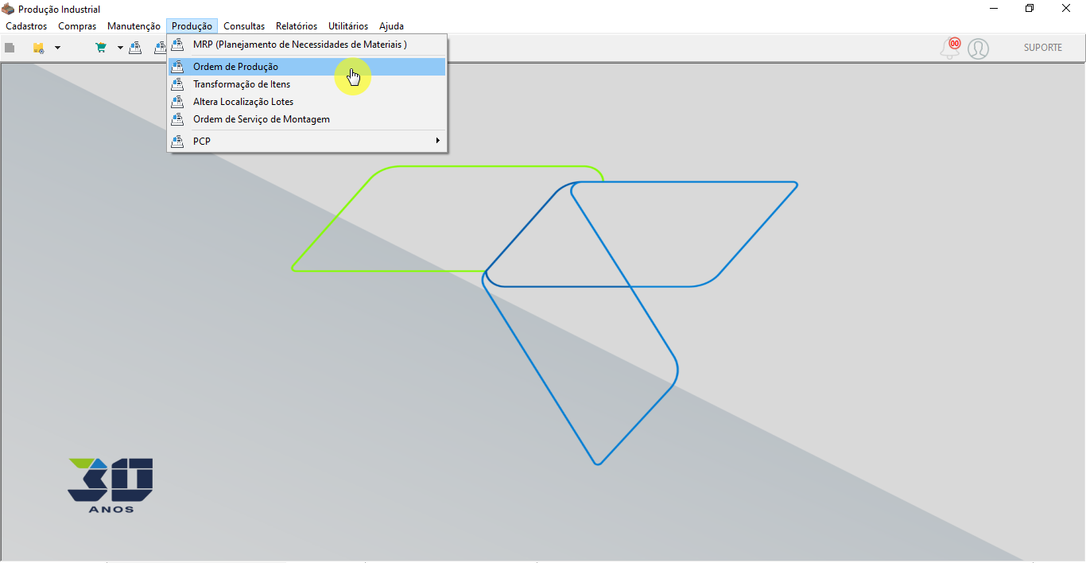This screenshot has width=1086, height=563.
Task: Open dropdown arrow next to yellow box icon
Action: point(57,48)
